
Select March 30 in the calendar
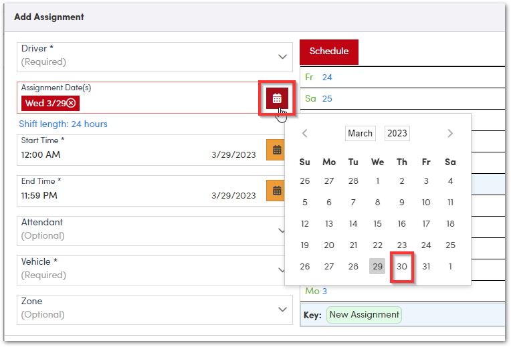[402, 266]
